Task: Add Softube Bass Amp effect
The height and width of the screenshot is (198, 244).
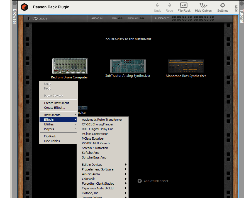Action: (103, 157)
